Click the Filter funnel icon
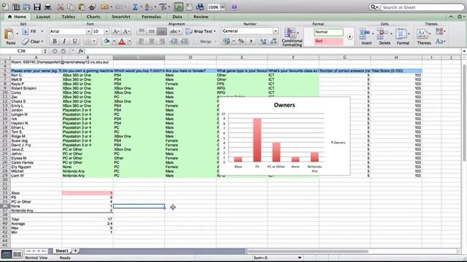This screenshot has height=262, width=467. pyautogui.click(x=163, y=7)
